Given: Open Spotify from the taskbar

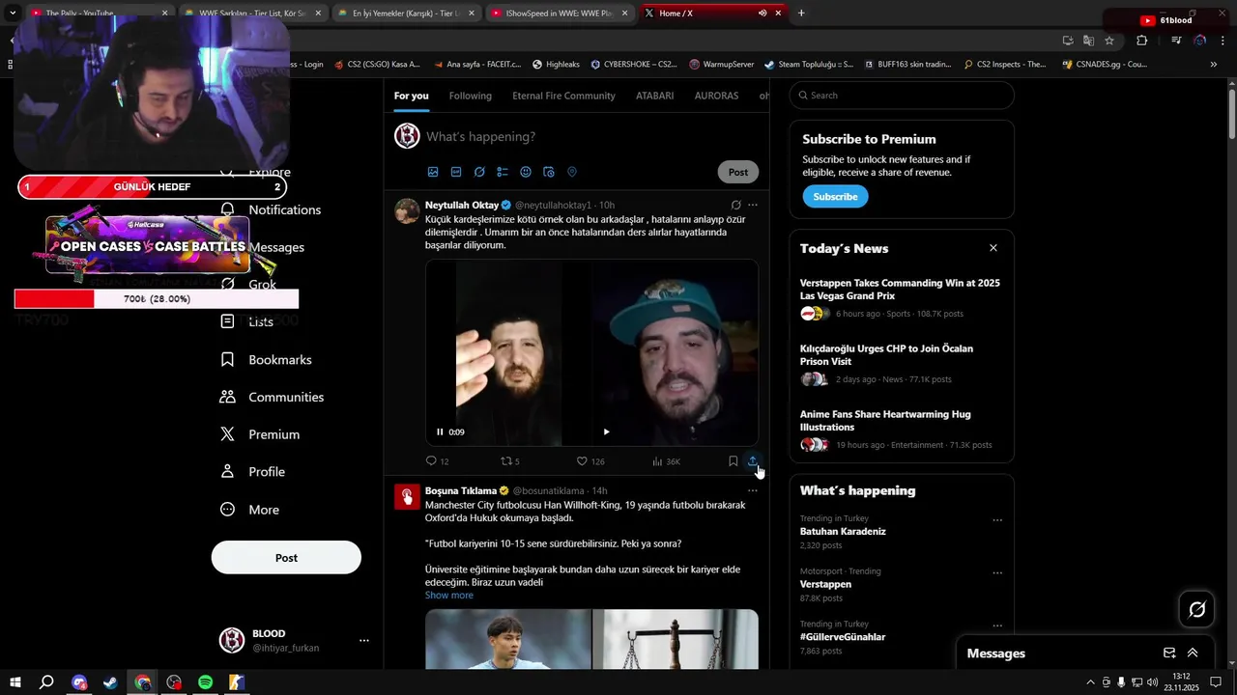Looking at the screenshot, I should [206, 682].
